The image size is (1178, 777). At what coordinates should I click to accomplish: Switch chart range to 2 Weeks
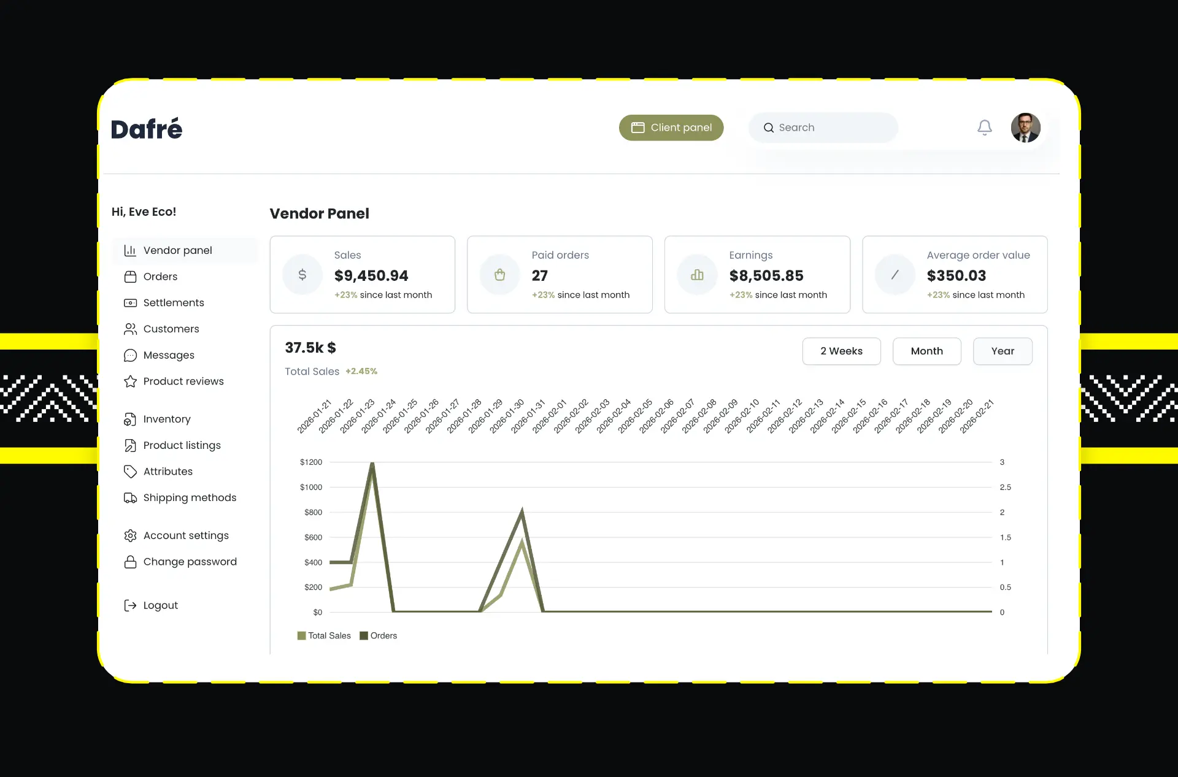(x=841, y=351)
